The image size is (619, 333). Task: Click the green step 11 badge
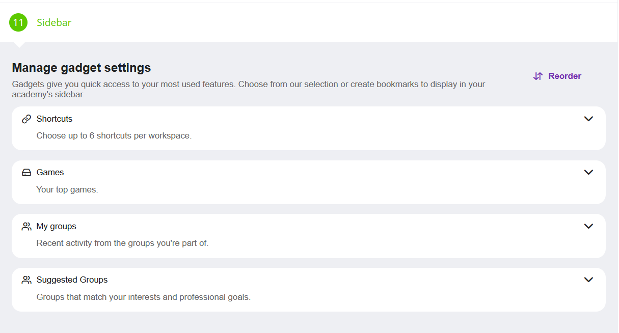18,22
